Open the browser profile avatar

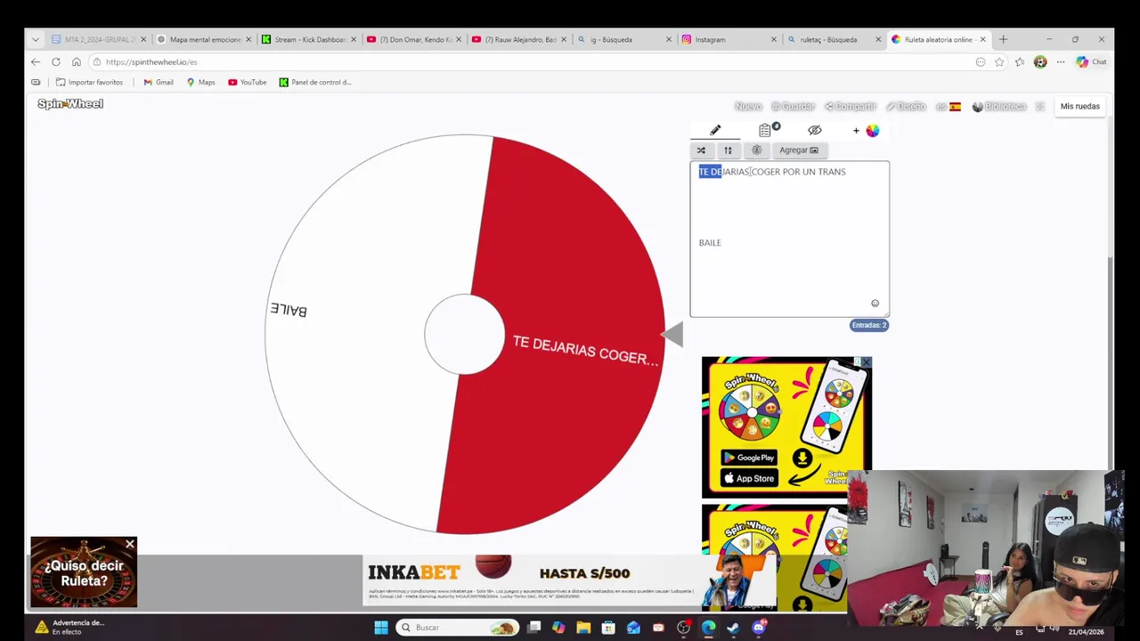tap(1040, 62)
